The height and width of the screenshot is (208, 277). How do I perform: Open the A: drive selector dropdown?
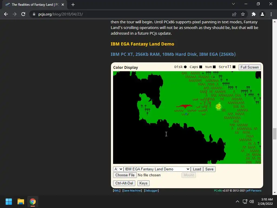118,169
